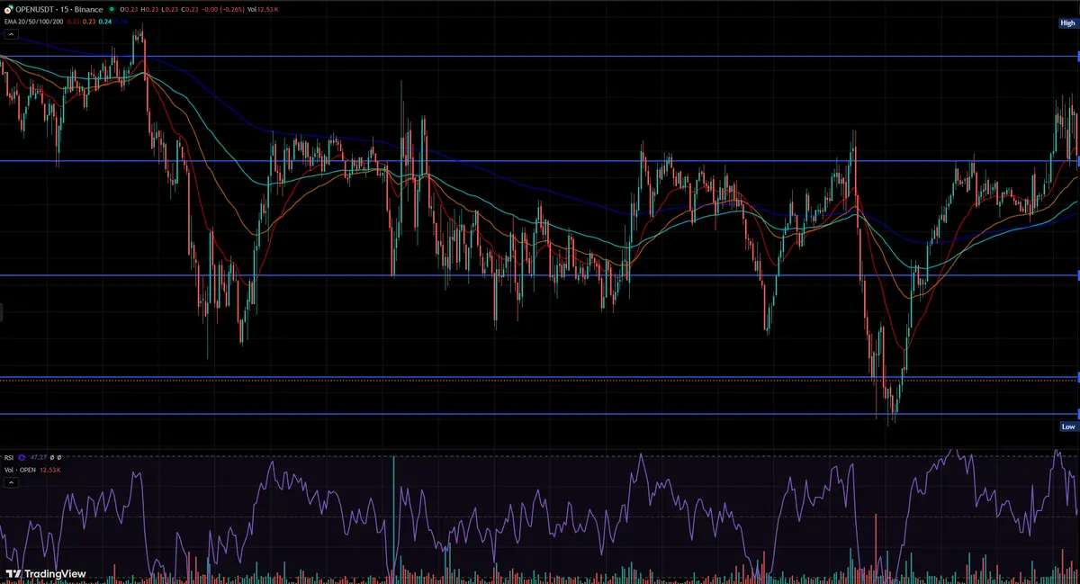Click the green market status dot
This screenshot has width=1080, height=584.
click(112, 10)
